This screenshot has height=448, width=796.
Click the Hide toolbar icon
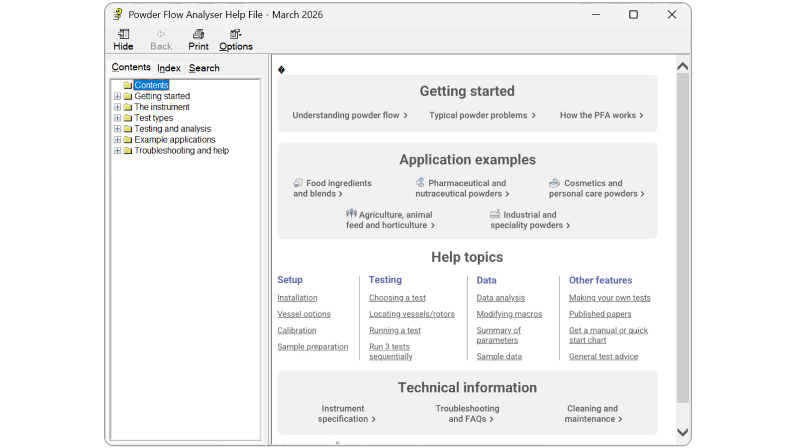(123, 34)
